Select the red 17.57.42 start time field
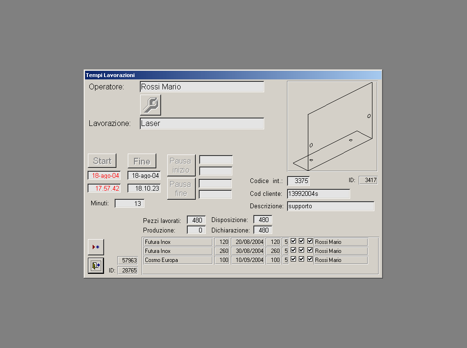 pyautogui.click(x=104, y=188)
